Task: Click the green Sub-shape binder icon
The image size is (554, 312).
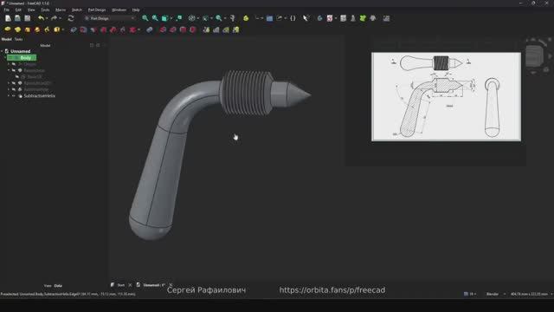Action: 363,18
